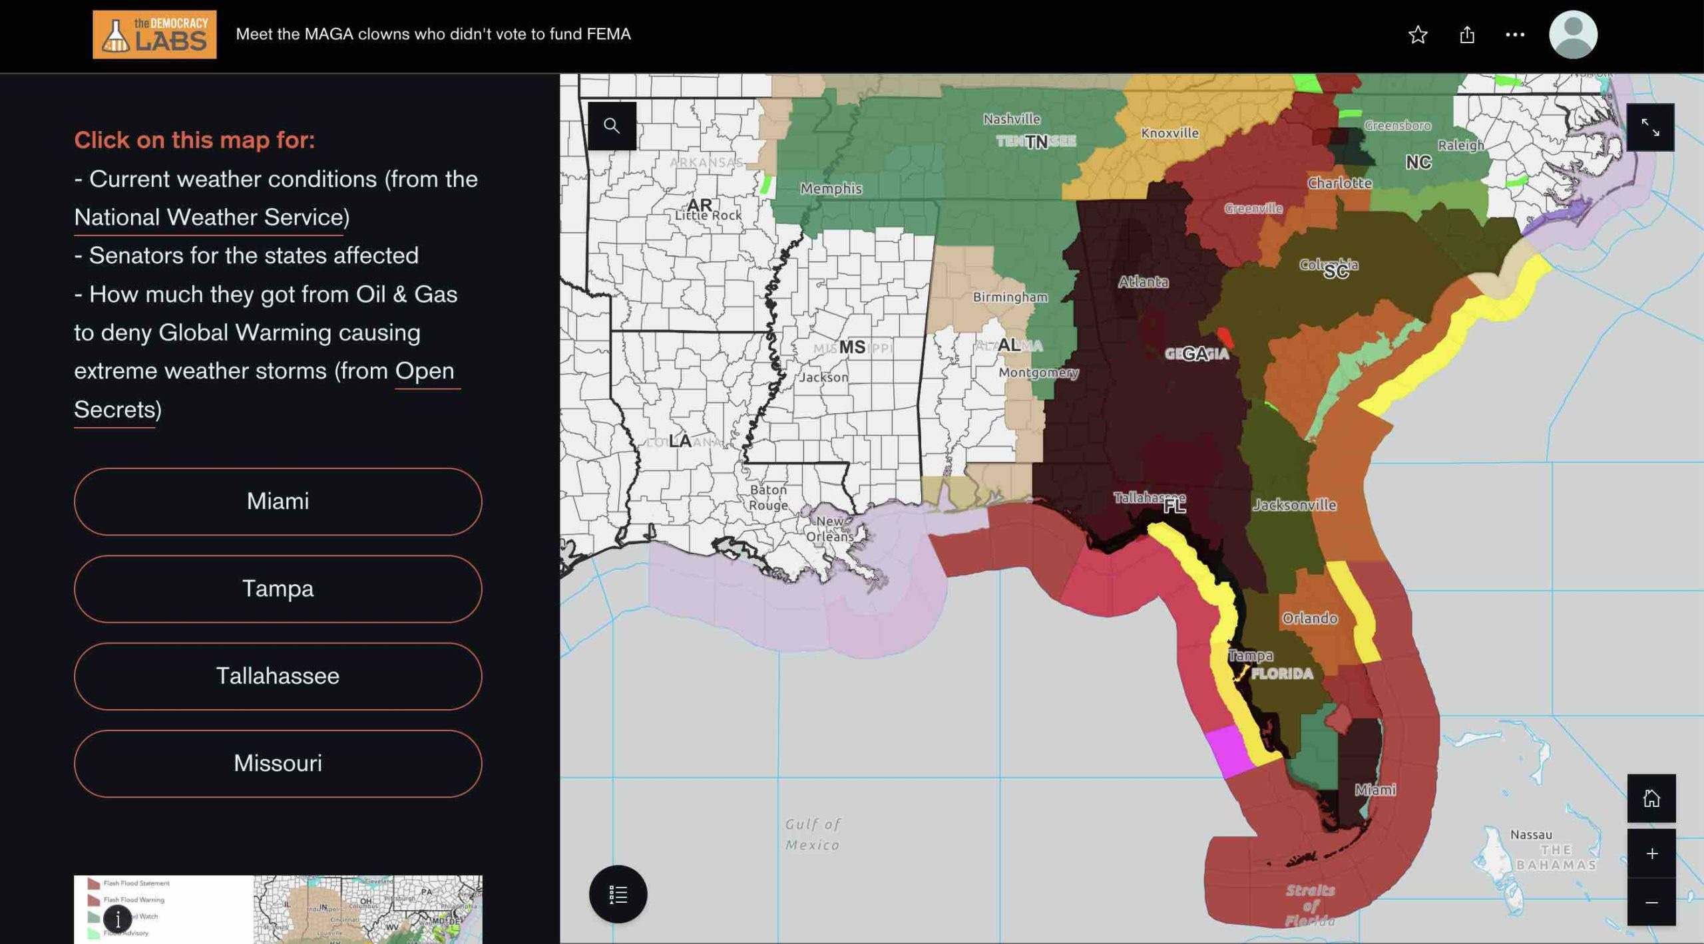Zoom out on the map

click(x=1651, y=902)
